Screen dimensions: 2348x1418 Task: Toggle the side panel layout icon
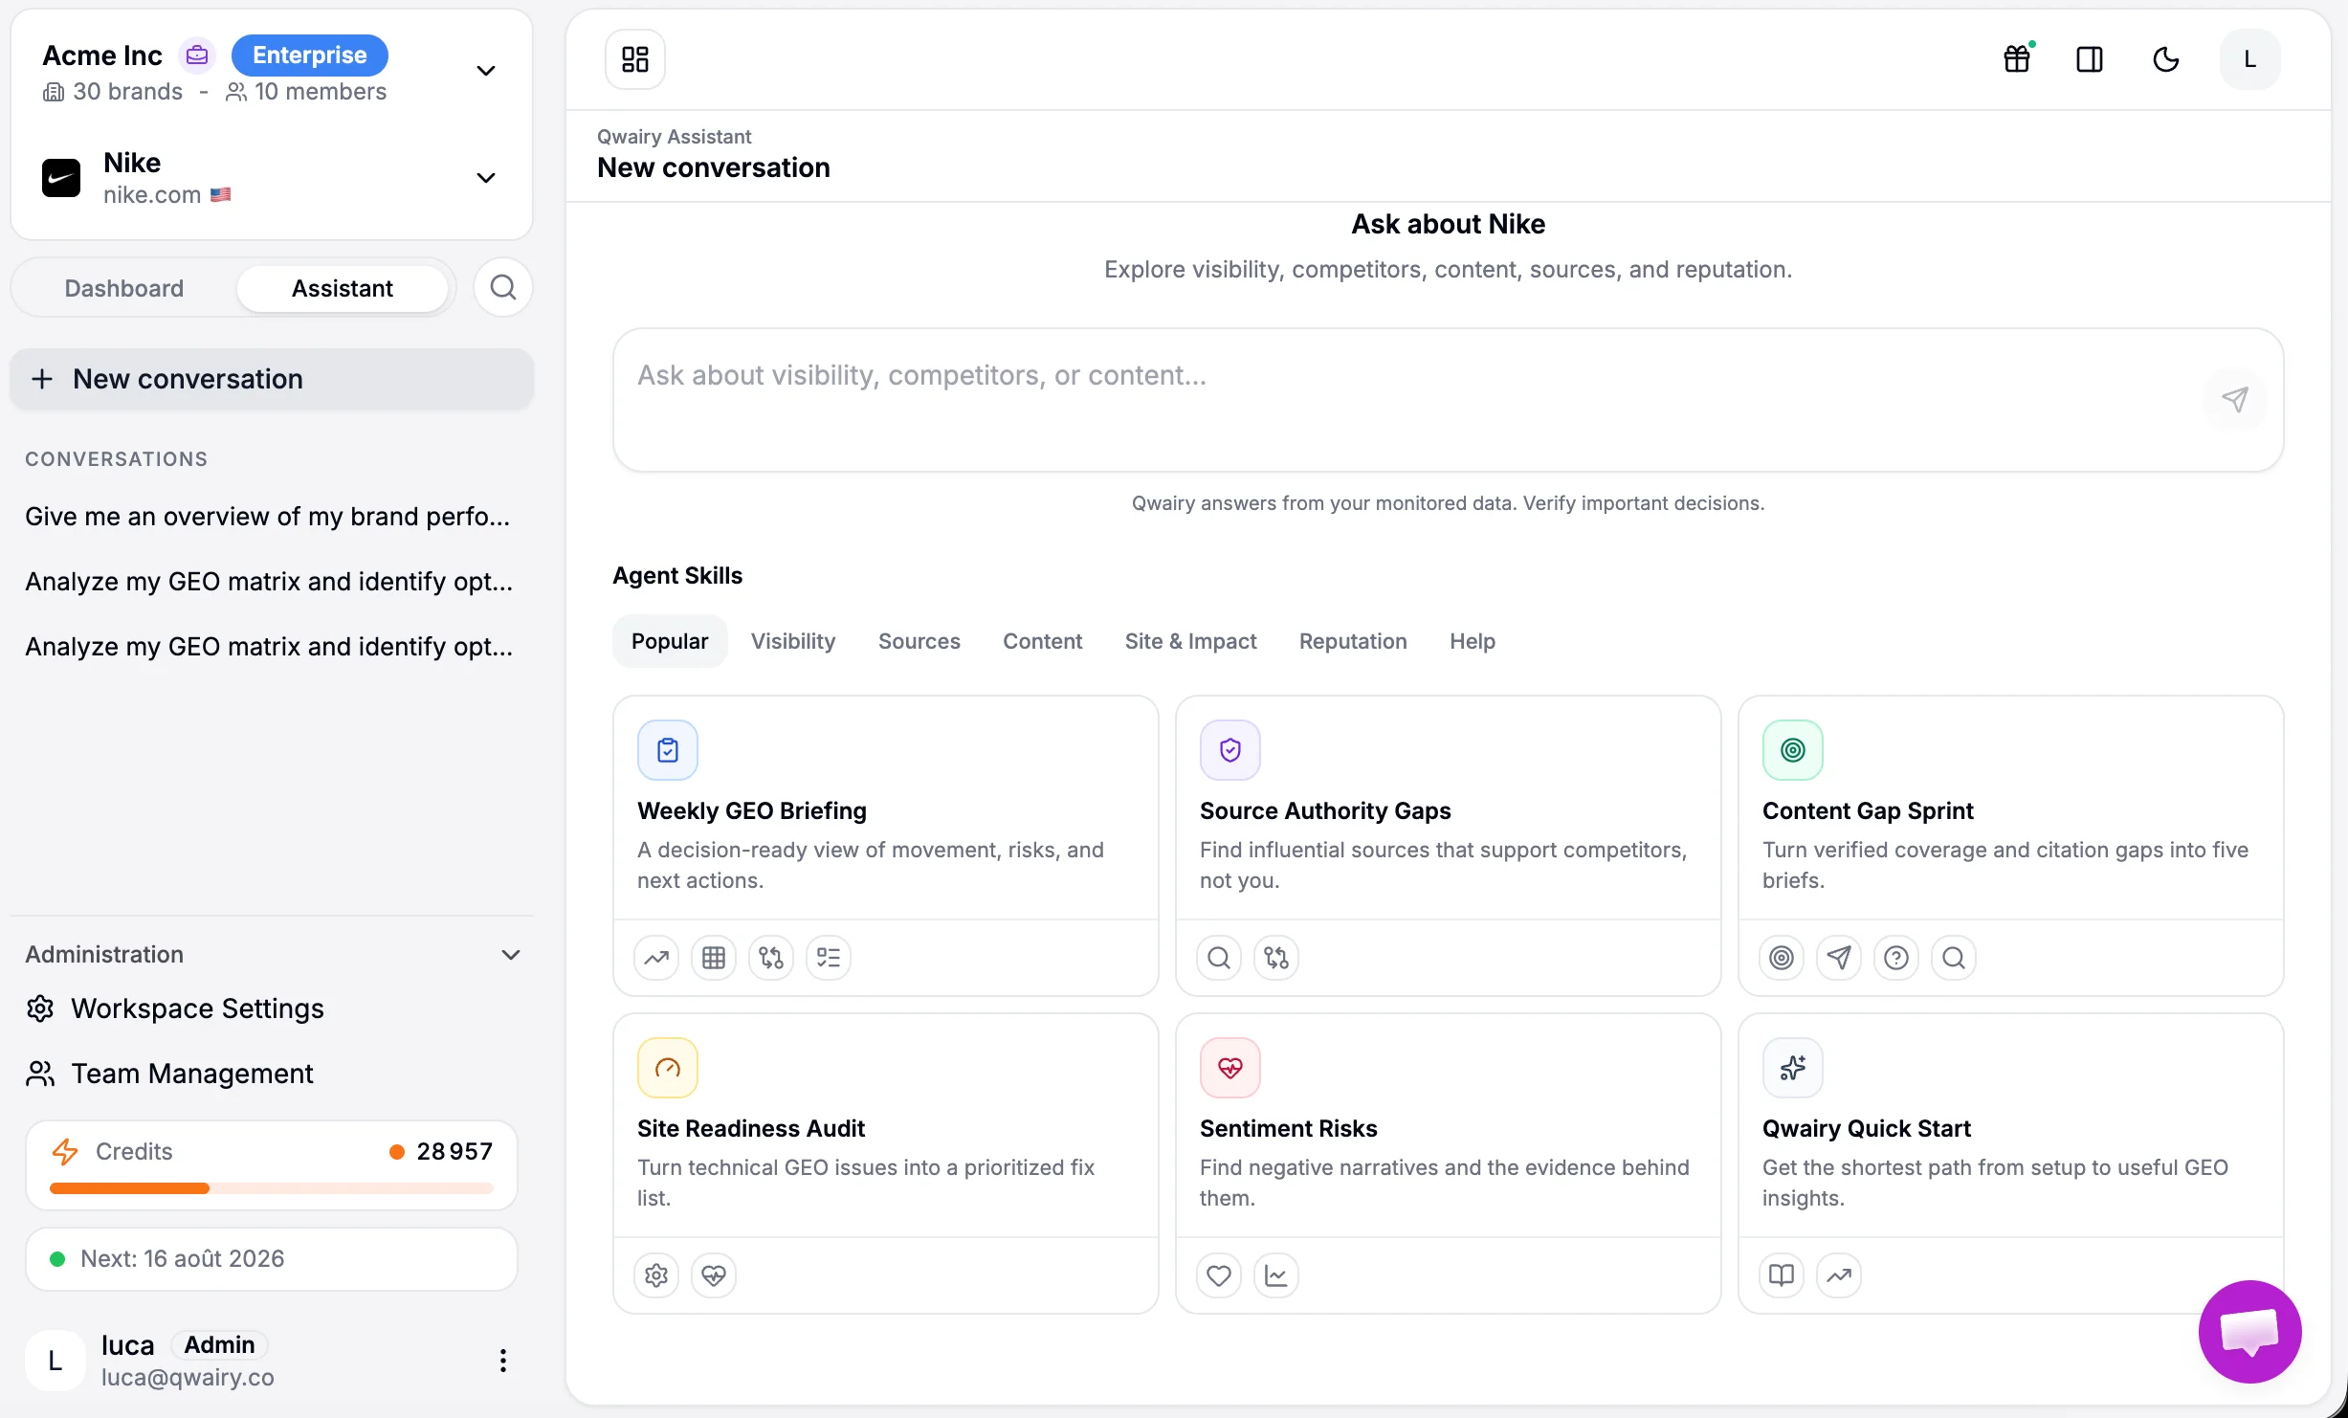tap(2090, 59)
